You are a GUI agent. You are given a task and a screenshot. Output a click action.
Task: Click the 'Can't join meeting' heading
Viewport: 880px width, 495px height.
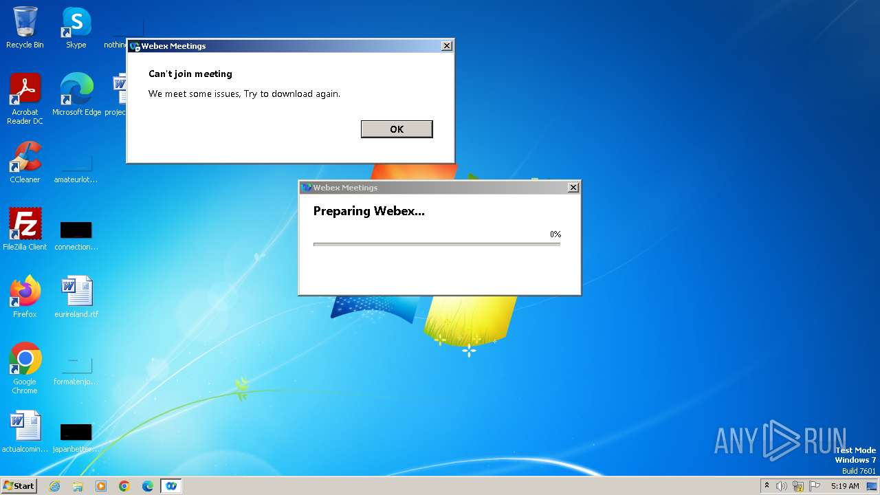(190, 74)
